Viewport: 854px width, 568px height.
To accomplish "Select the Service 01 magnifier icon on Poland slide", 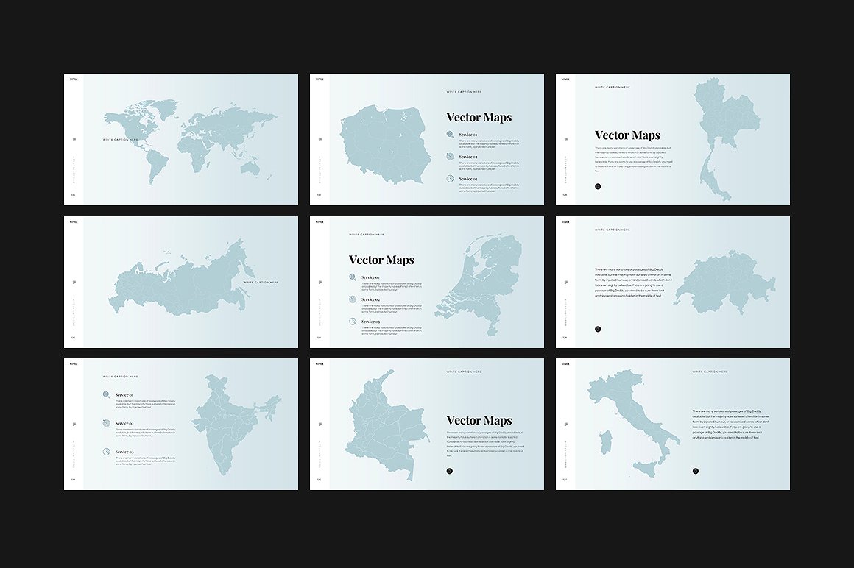I will [x=450, y=134].
